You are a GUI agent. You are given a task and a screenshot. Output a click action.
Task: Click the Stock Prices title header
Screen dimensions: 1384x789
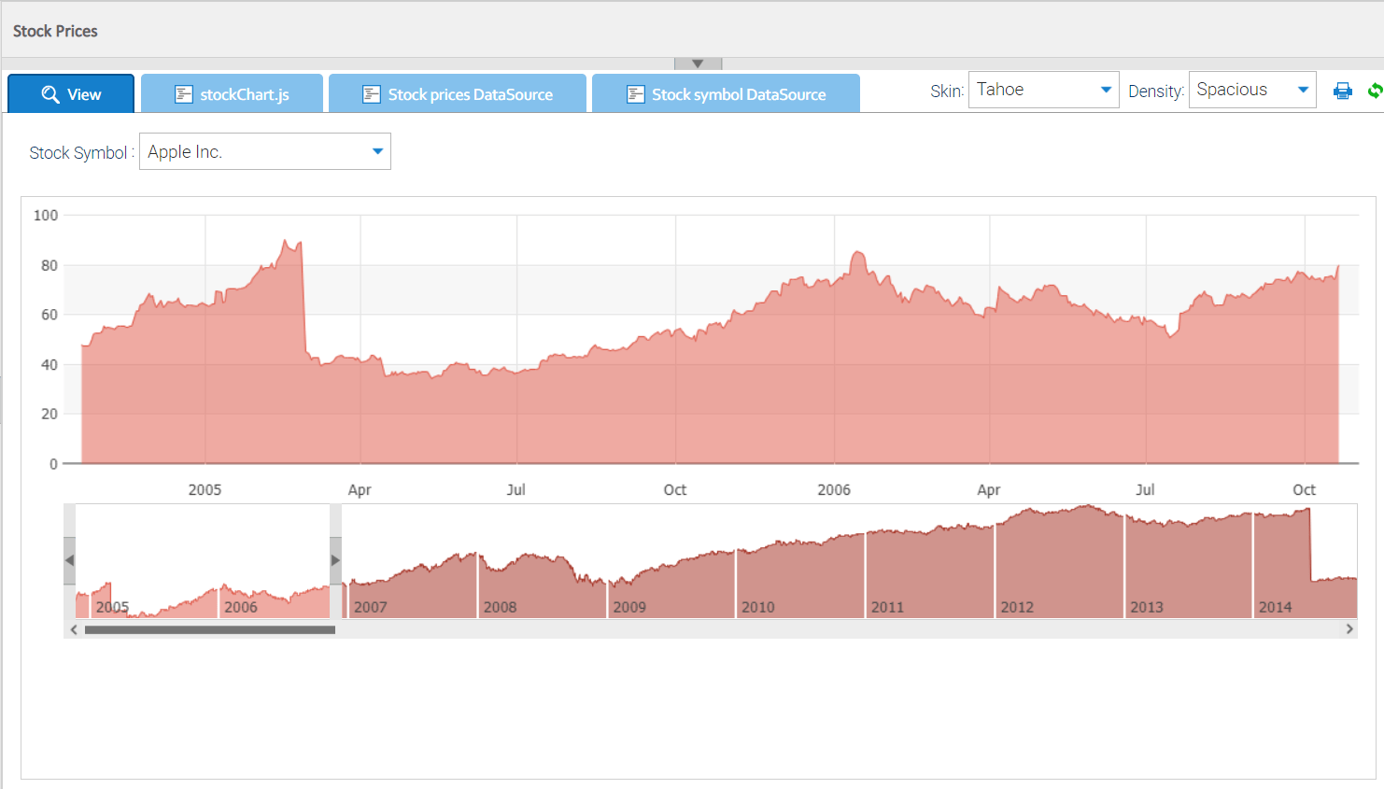[x=55, y=31]
